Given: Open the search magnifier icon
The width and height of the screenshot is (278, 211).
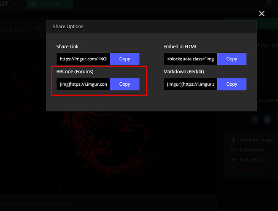Looking at the screenshot, I should [270, 3].
